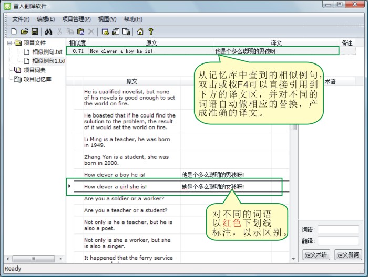Click the new project window toolbar icon
Screen dimensions: 368x277
pyautogui.click(x=105, y=32)
